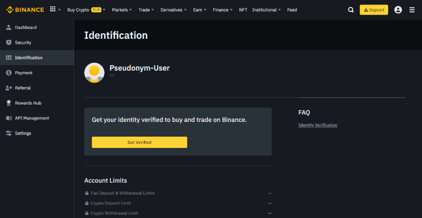Open the Identity Verification FAQ link
Image resolution: width=422 pixels, height=218 pixels.
pyautogui.click(x=317, y=125)
